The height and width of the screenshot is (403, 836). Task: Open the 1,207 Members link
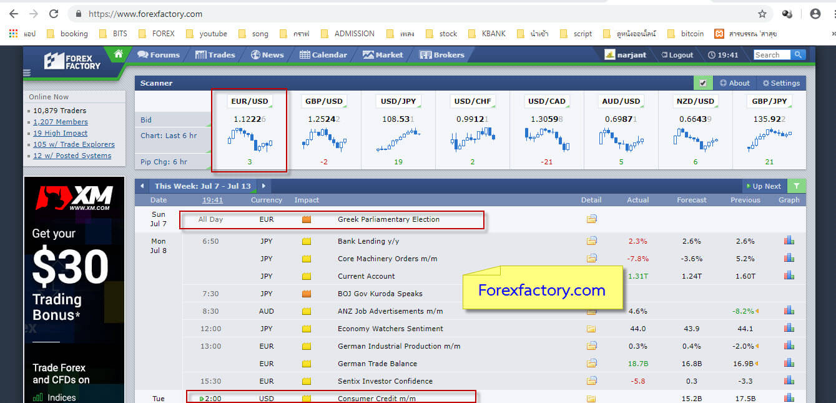61,122
